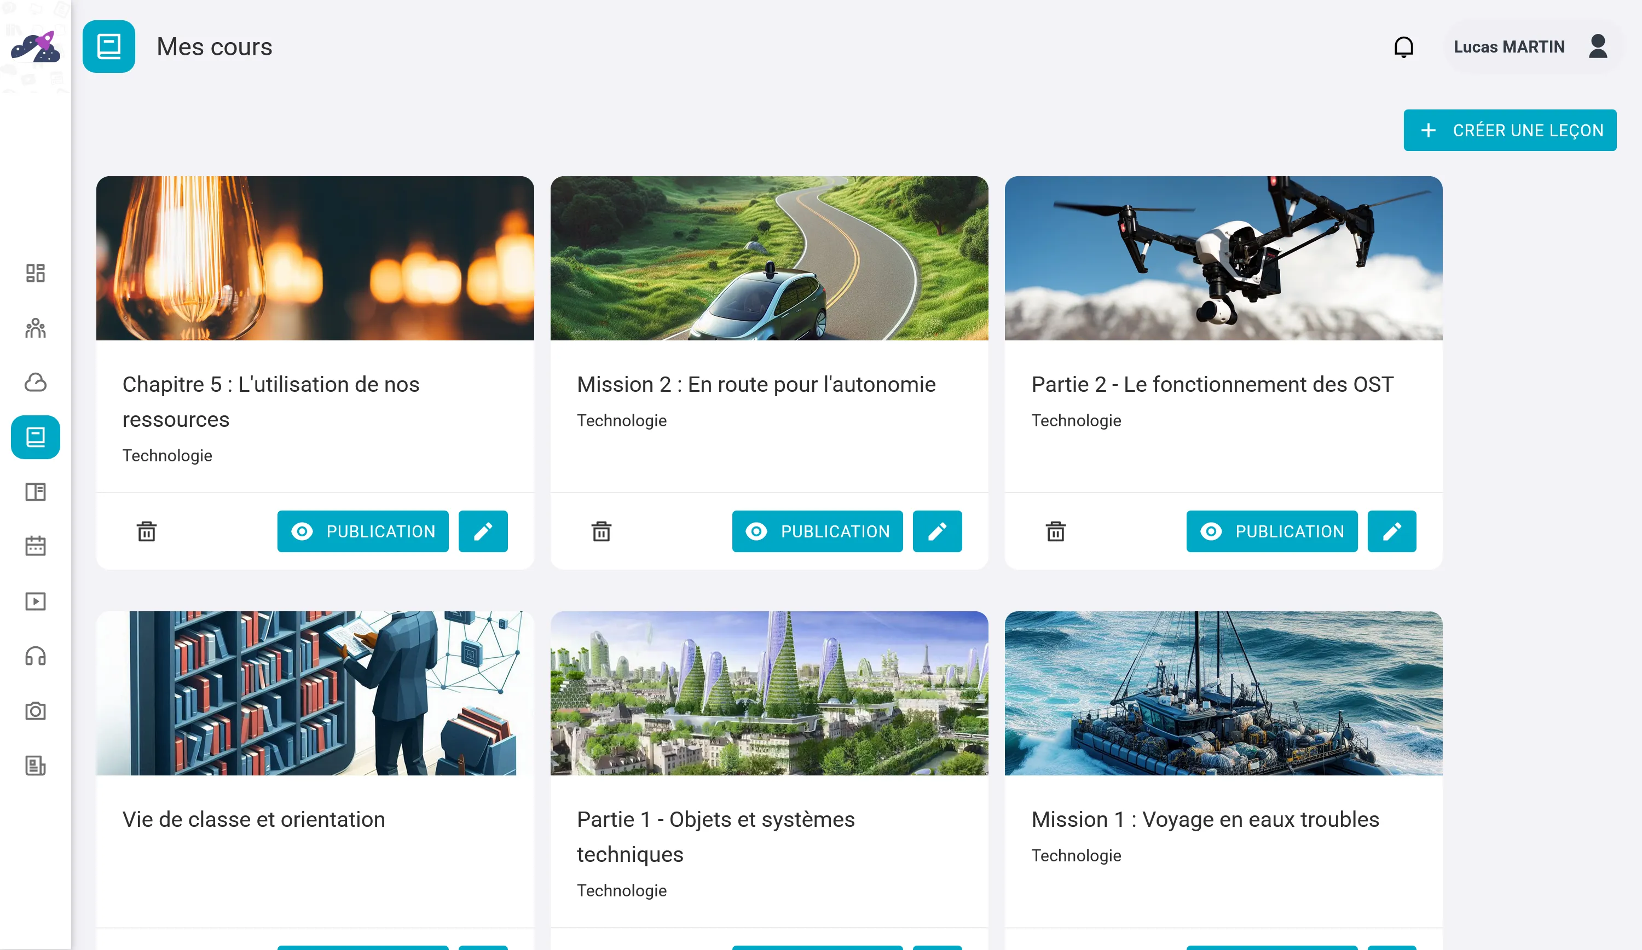Open the Mission 1 Voyage boat thumbnail
Viewport: 1642px width, 950px height.
[1223, 693]
